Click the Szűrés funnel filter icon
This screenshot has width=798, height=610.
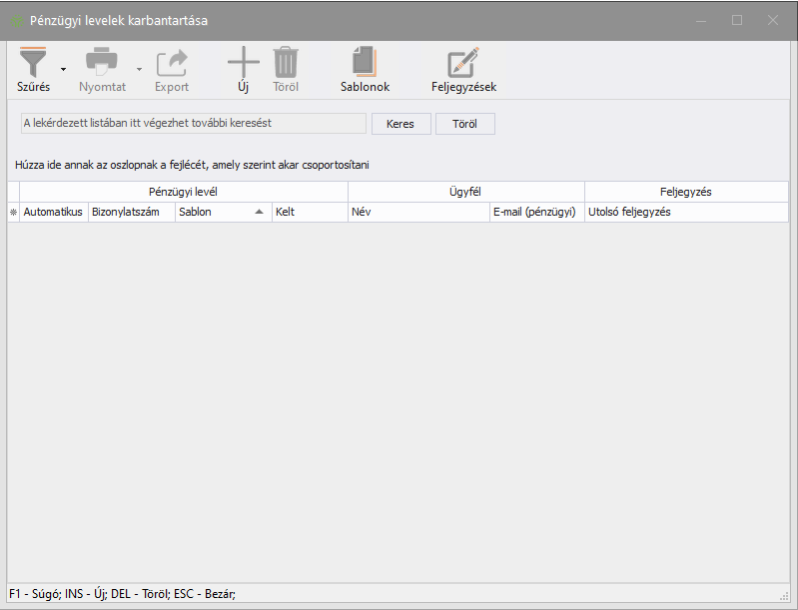[33, 64]
